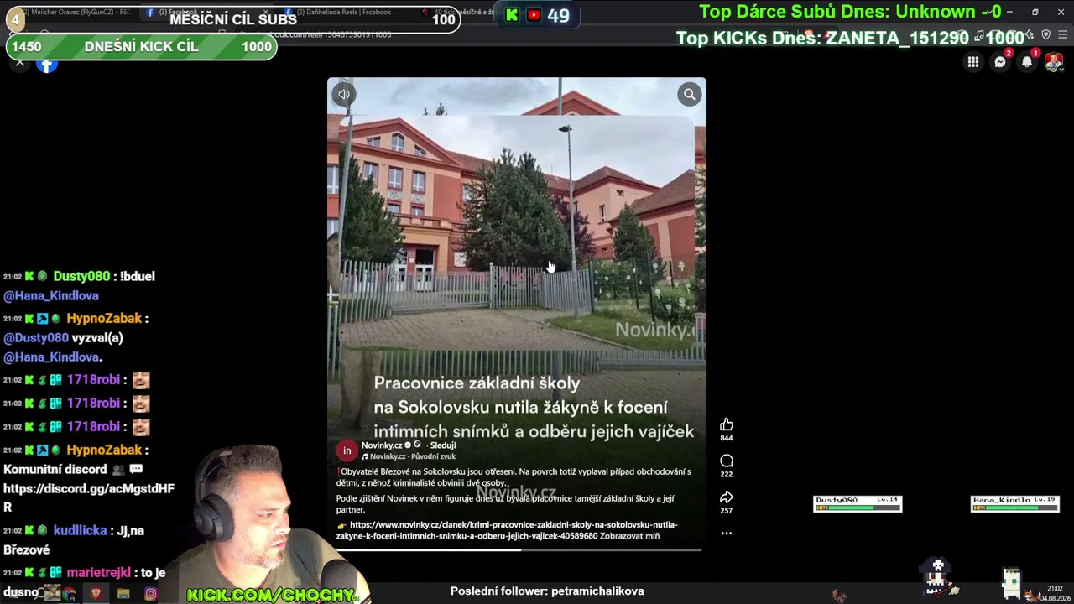Open the three-dot more options on reel

(x=727, y=534)
